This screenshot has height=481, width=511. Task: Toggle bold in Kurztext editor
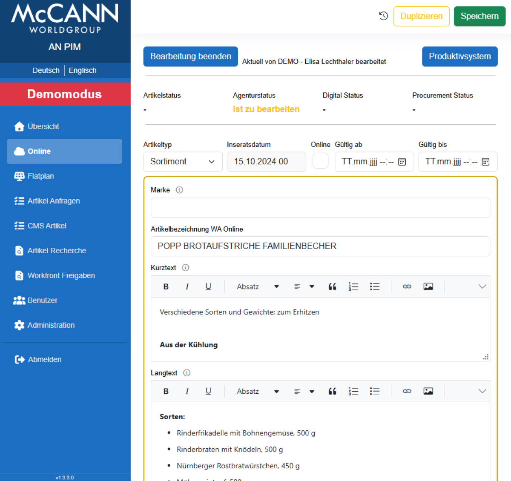[166, 286]
